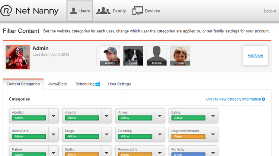The height and width of the screenshot is (156, 279).
Task: Click the Logout link
Action: click(270, 11)
